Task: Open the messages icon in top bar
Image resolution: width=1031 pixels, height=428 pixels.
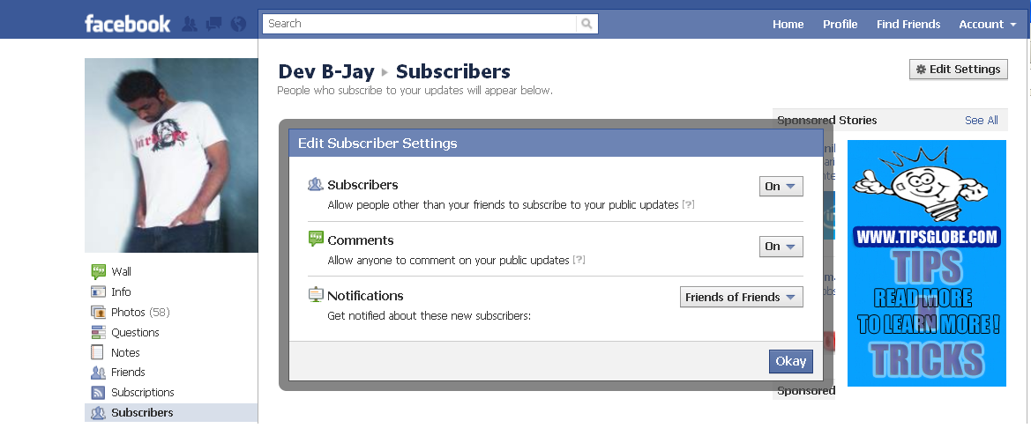Action: pos(213,24)
